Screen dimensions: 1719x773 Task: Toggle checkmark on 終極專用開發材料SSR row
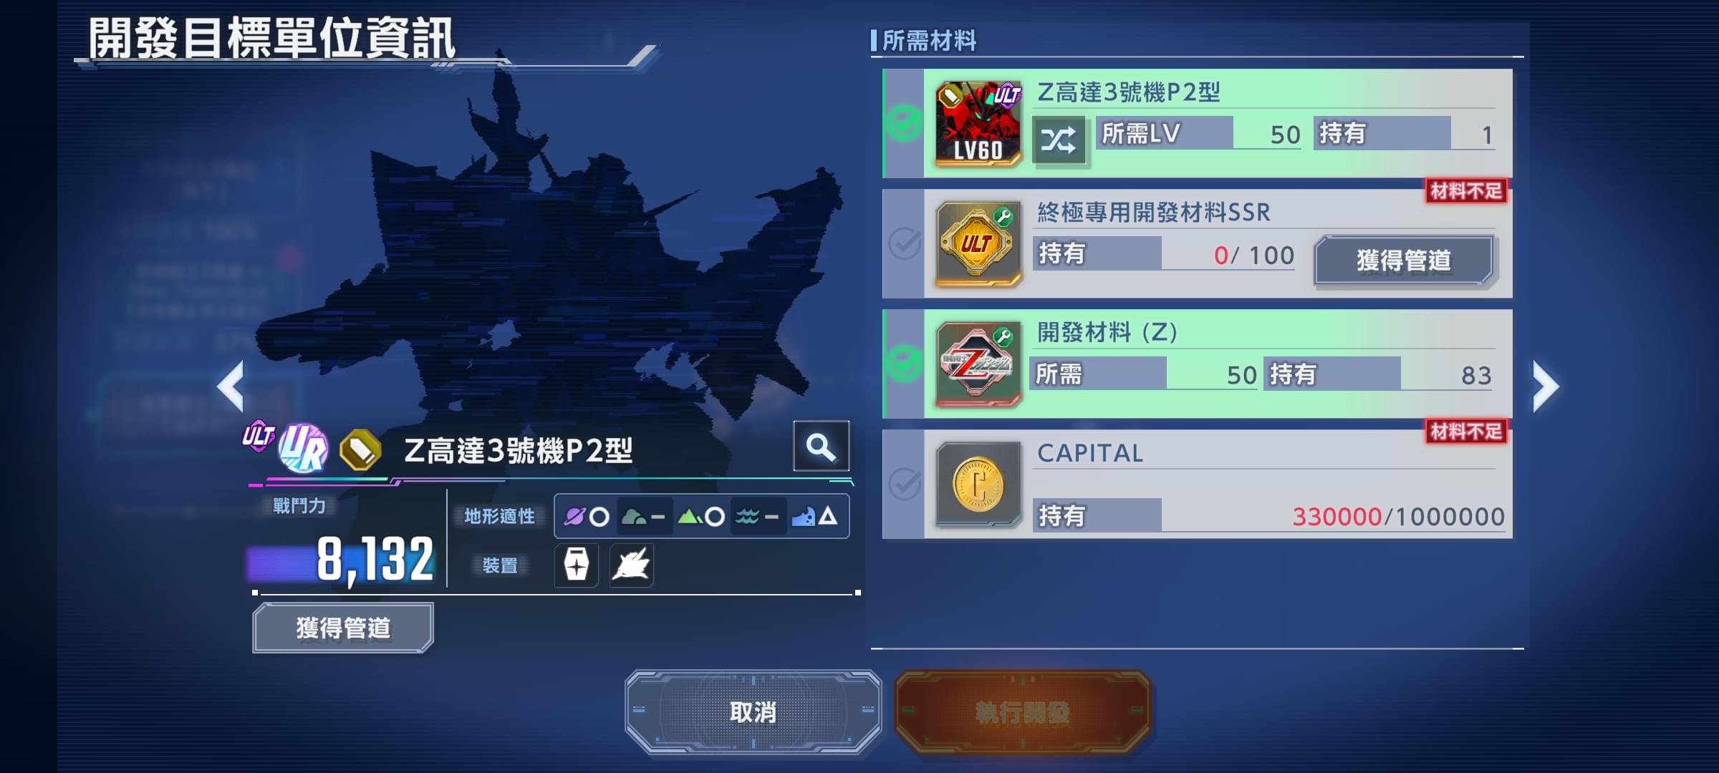904,243
